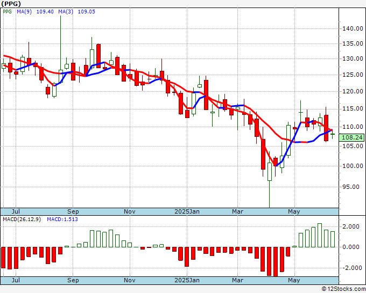The width and height of the screenshot is (366, 293).
Task: Click the 2.000 MACD axis label
Action: coord(350,226)
